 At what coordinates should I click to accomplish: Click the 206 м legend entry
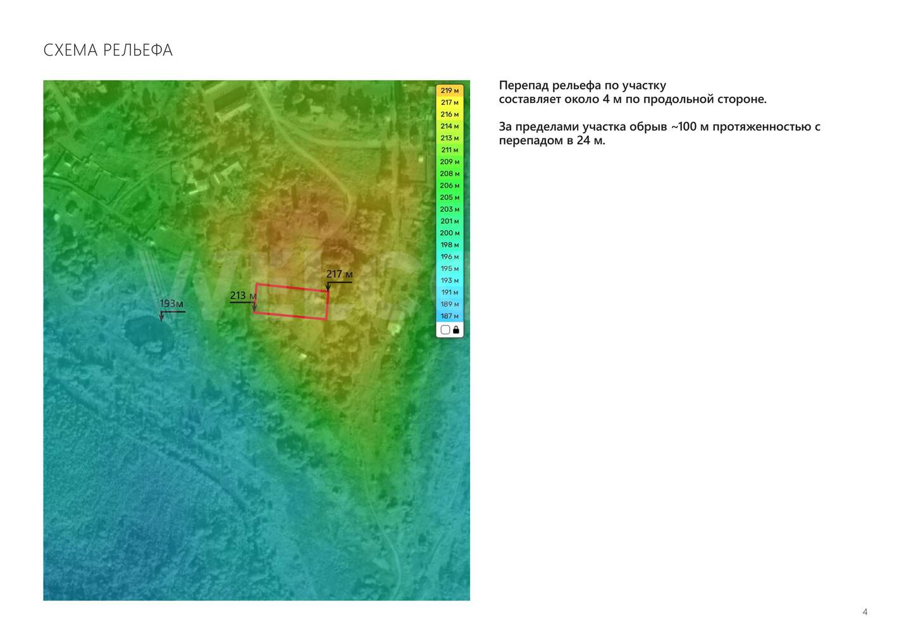click(450, 185)
